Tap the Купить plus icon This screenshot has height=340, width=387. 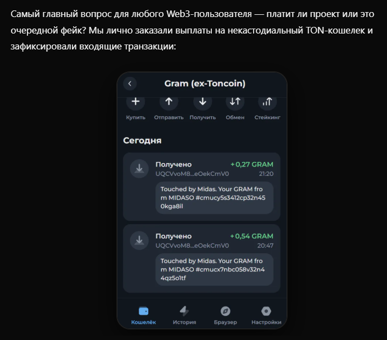click(x=136, y=102)
